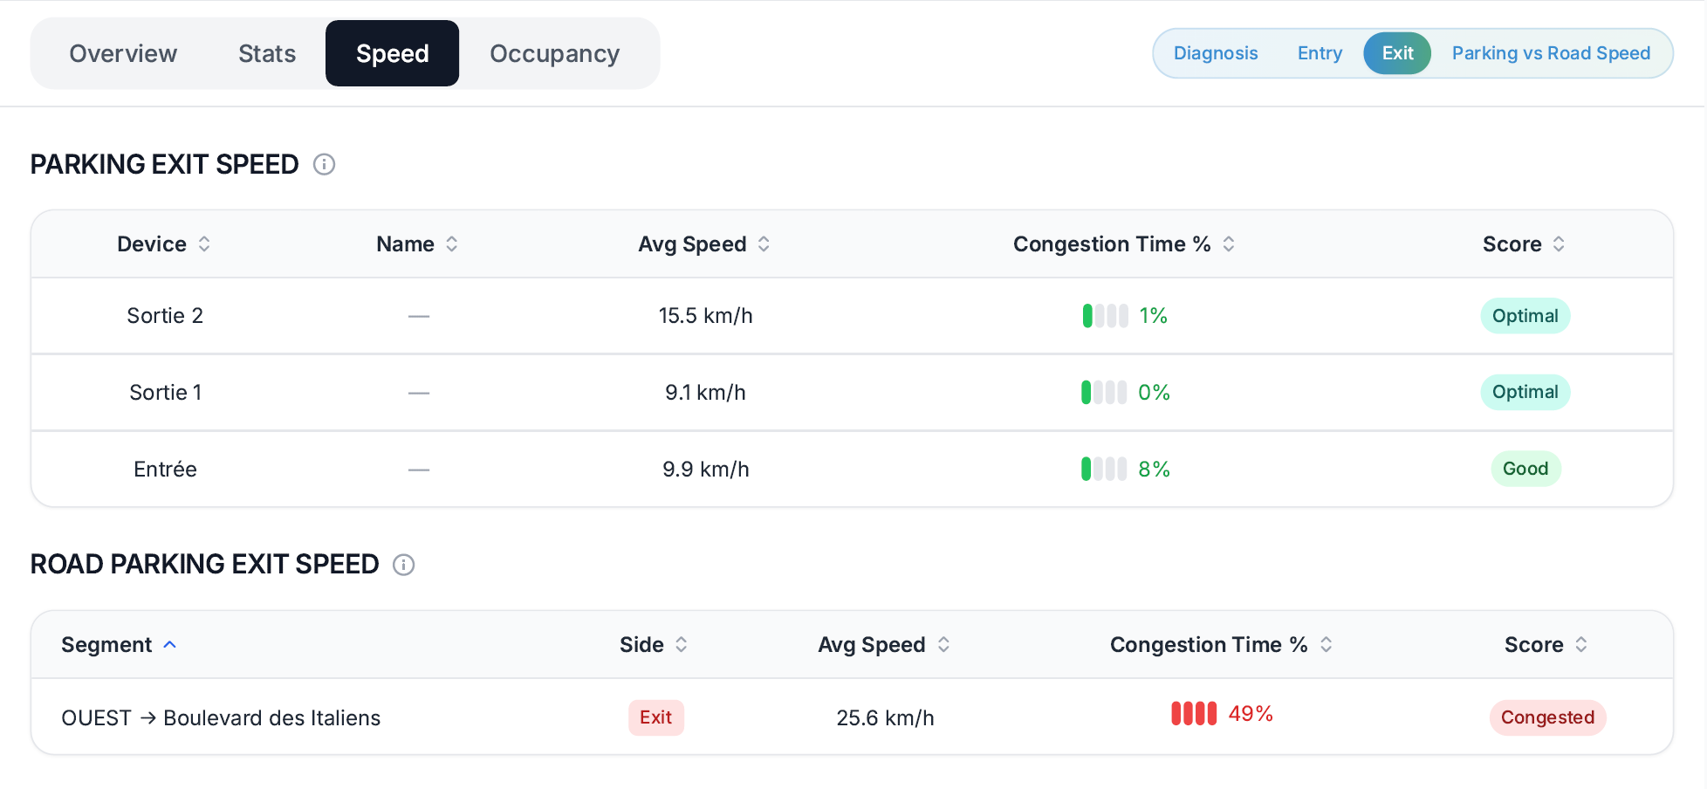The height and width of the screenshot is (789, 1707).
Task: Switch to the Occupancy tab
Action: (554, 53)
